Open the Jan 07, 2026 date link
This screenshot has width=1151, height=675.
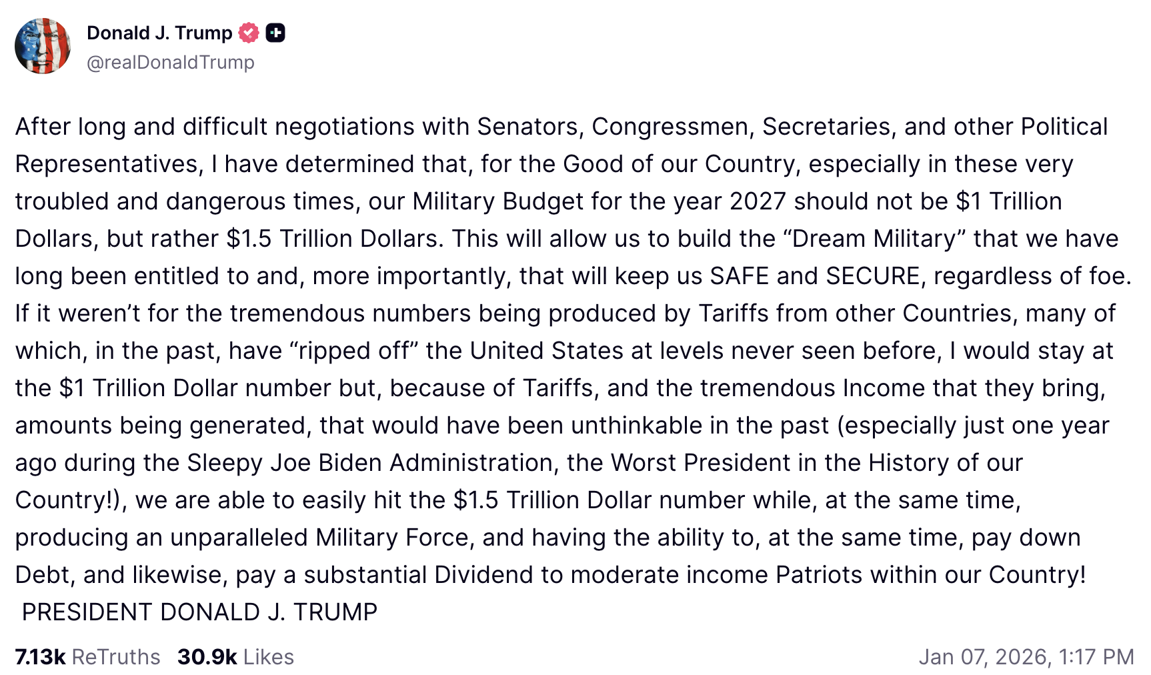click(983, 657)
